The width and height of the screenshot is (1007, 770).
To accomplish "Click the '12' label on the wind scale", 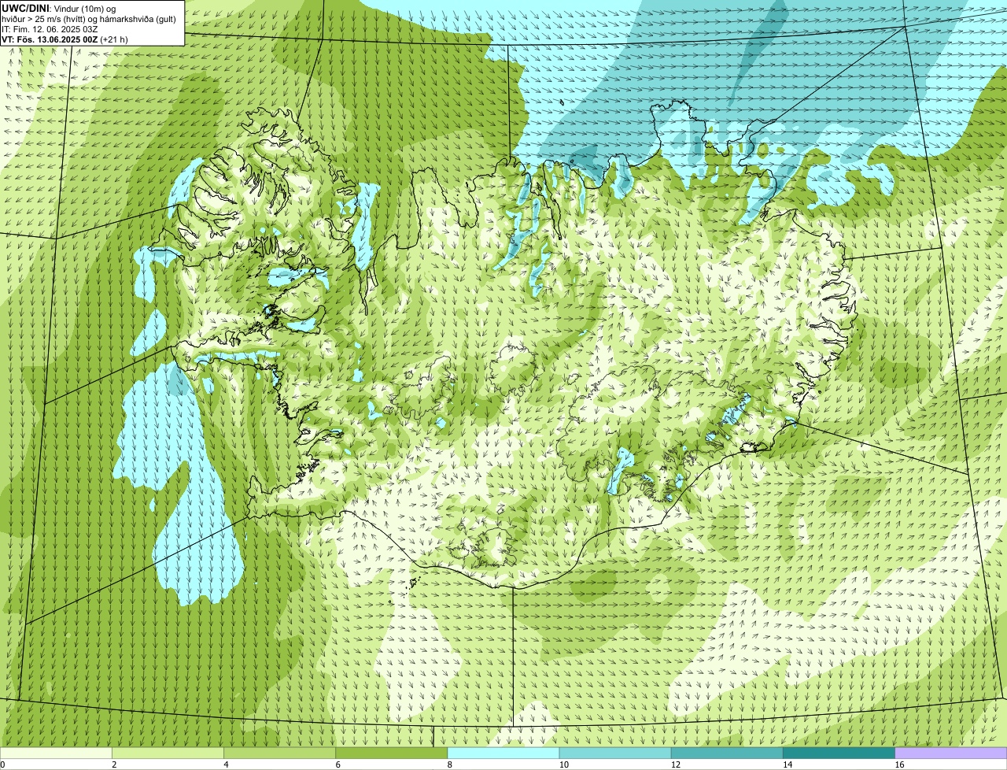I will click(x=675, y=764).
